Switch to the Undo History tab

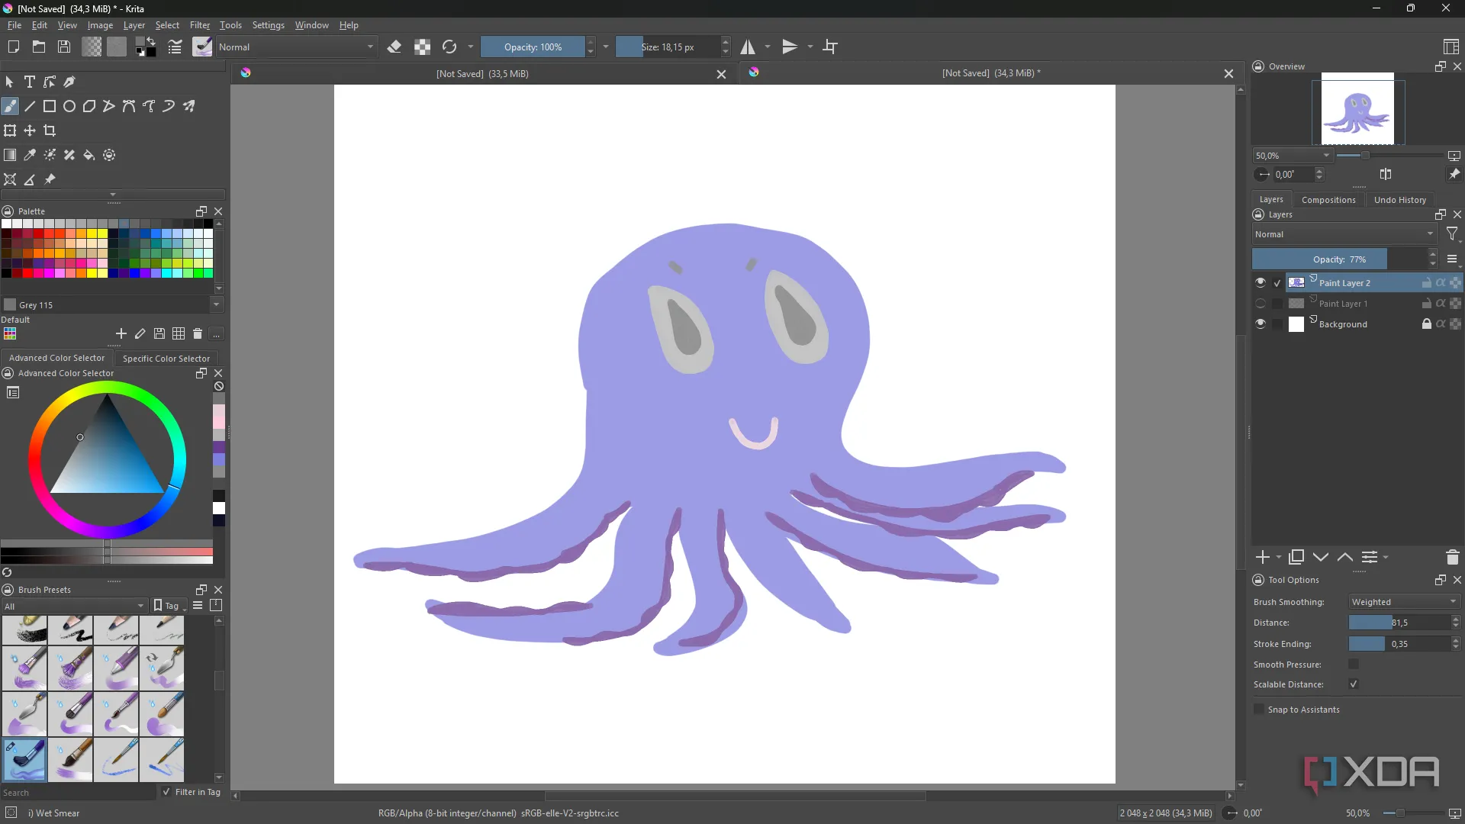(1400, 199)
